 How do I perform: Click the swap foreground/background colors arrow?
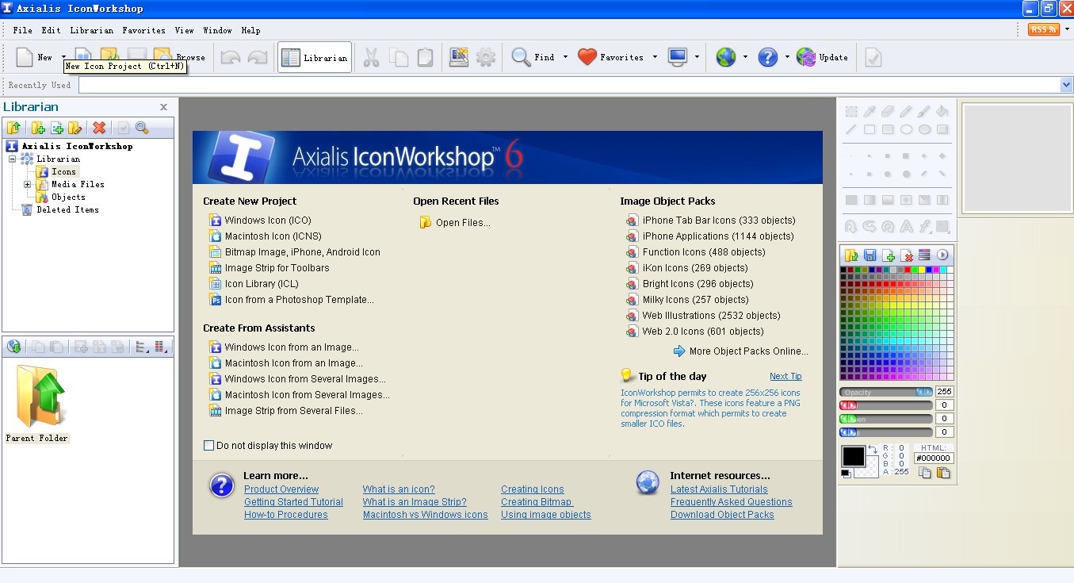coord(873,450)
